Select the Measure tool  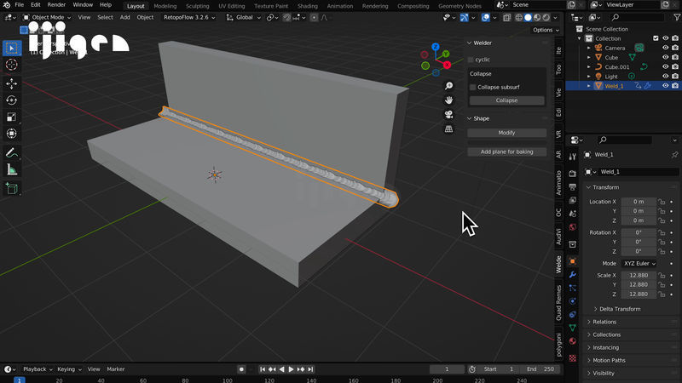pos(12,169)
